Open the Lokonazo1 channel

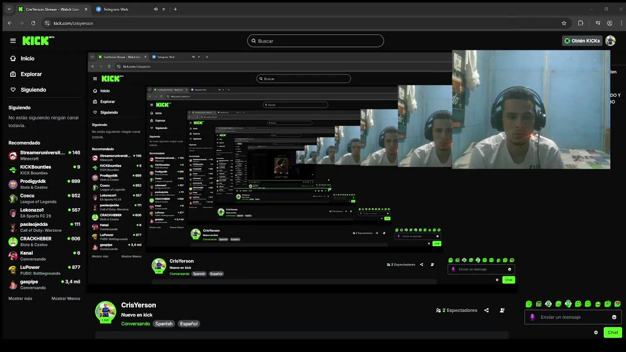point(44,213)
